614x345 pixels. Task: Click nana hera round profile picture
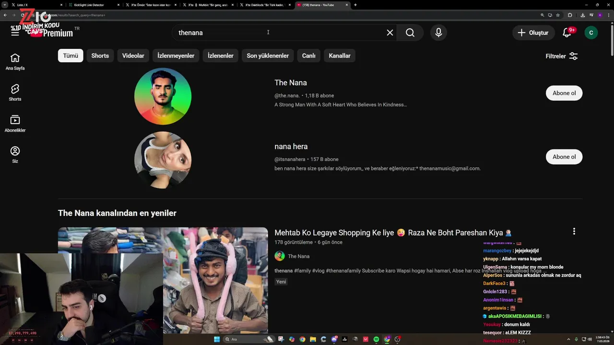tap(163, 160)
